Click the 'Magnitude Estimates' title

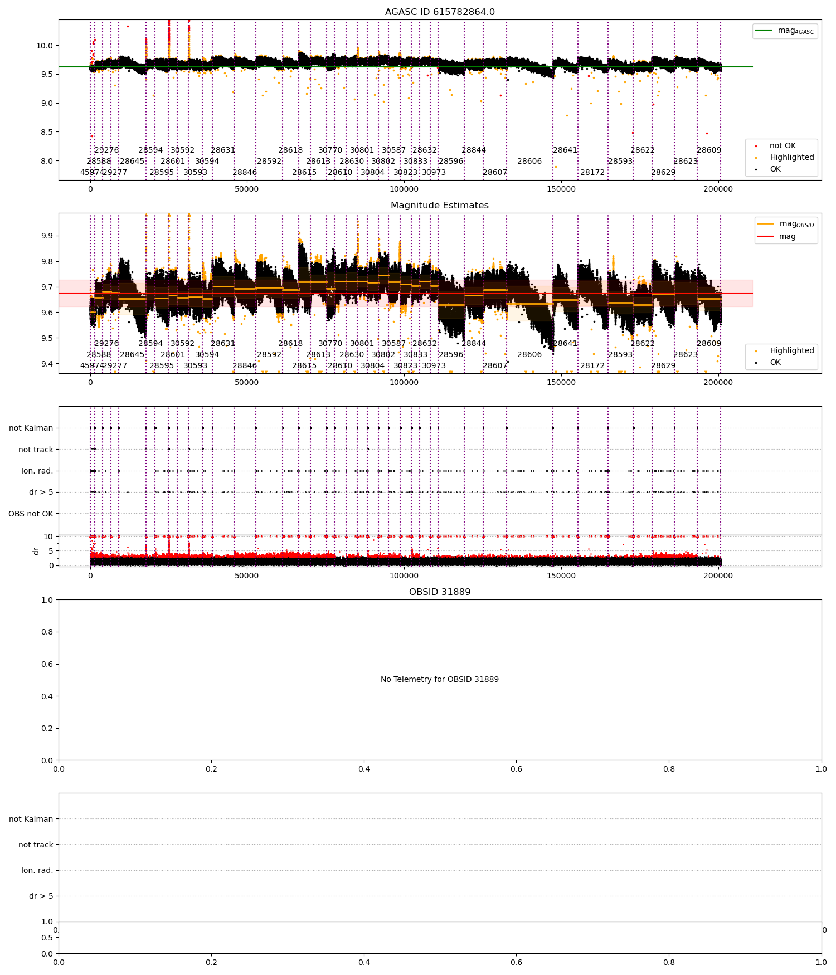(440, 206)
